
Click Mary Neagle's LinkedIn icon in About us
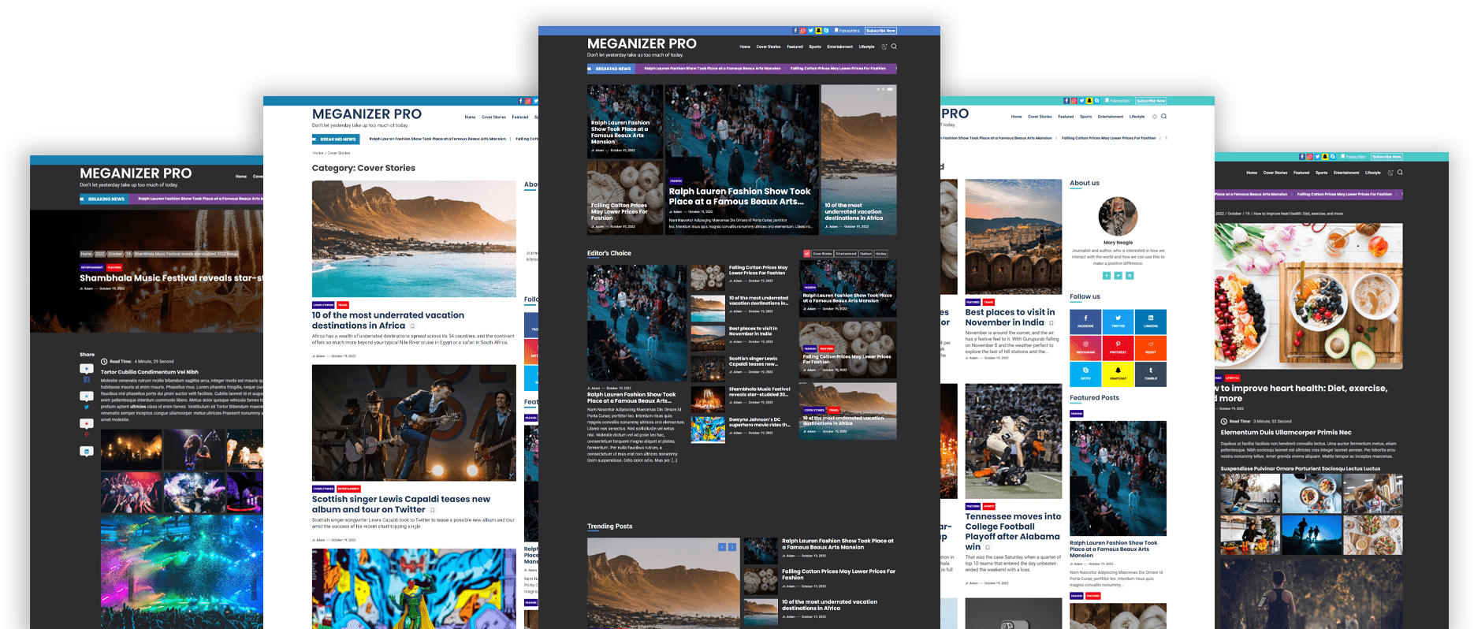tap(1130, 275)
